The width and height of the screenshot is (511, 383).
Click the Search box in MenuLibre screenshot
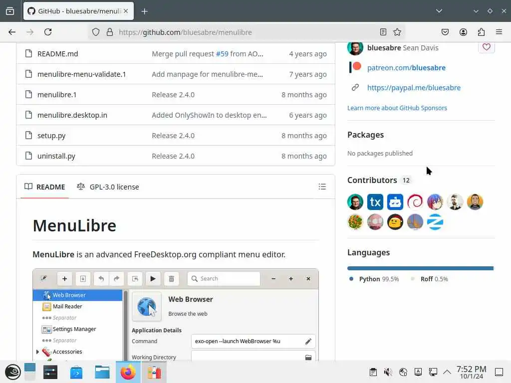[x=224, y=279]
